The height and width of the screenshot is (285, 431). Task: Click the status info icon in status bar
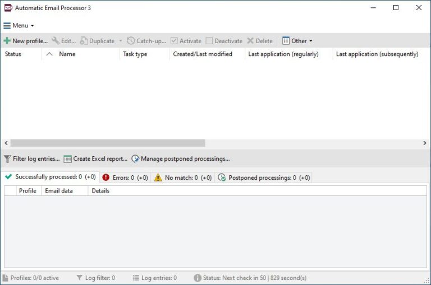point(198,278)
